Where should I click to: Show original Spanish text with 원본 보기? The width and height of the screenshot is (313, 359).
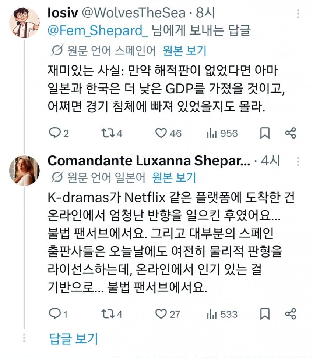coord(185,51)
